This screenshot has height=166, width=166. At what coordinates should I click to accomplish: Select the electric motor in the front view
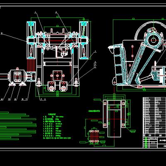[x=17, y=77]
